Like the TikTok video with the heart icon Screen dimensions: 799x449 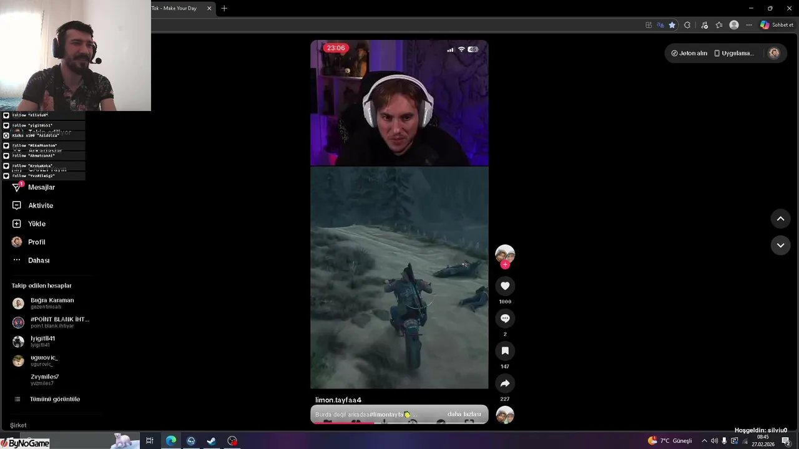point(505,286)
